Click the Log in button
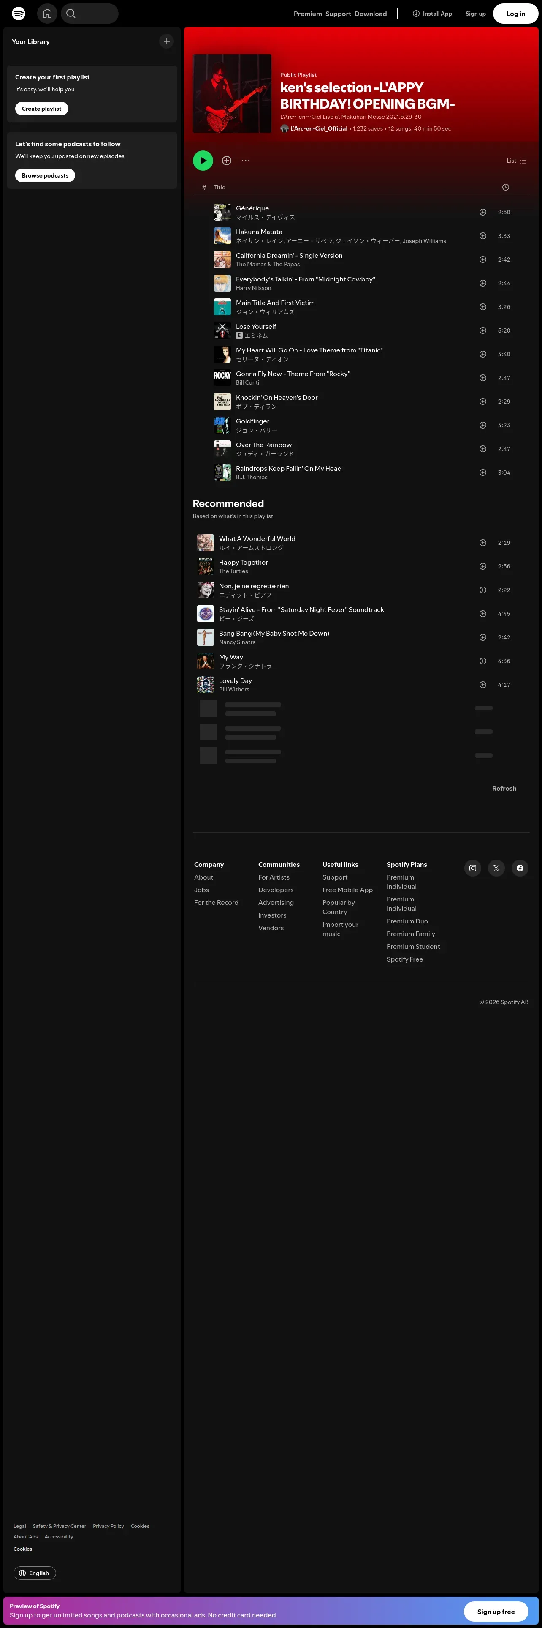Screen dimensions: 542x1628 click(x=515, y=13)
